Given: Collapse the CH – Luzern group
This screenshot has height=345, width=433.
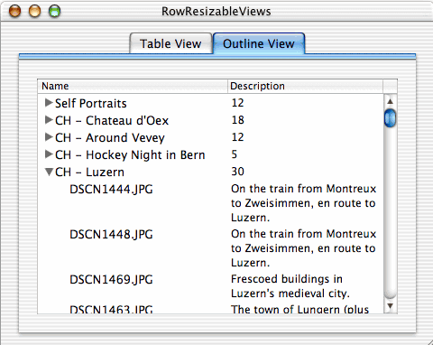Looking at the screenshot, I should [49, 172].
